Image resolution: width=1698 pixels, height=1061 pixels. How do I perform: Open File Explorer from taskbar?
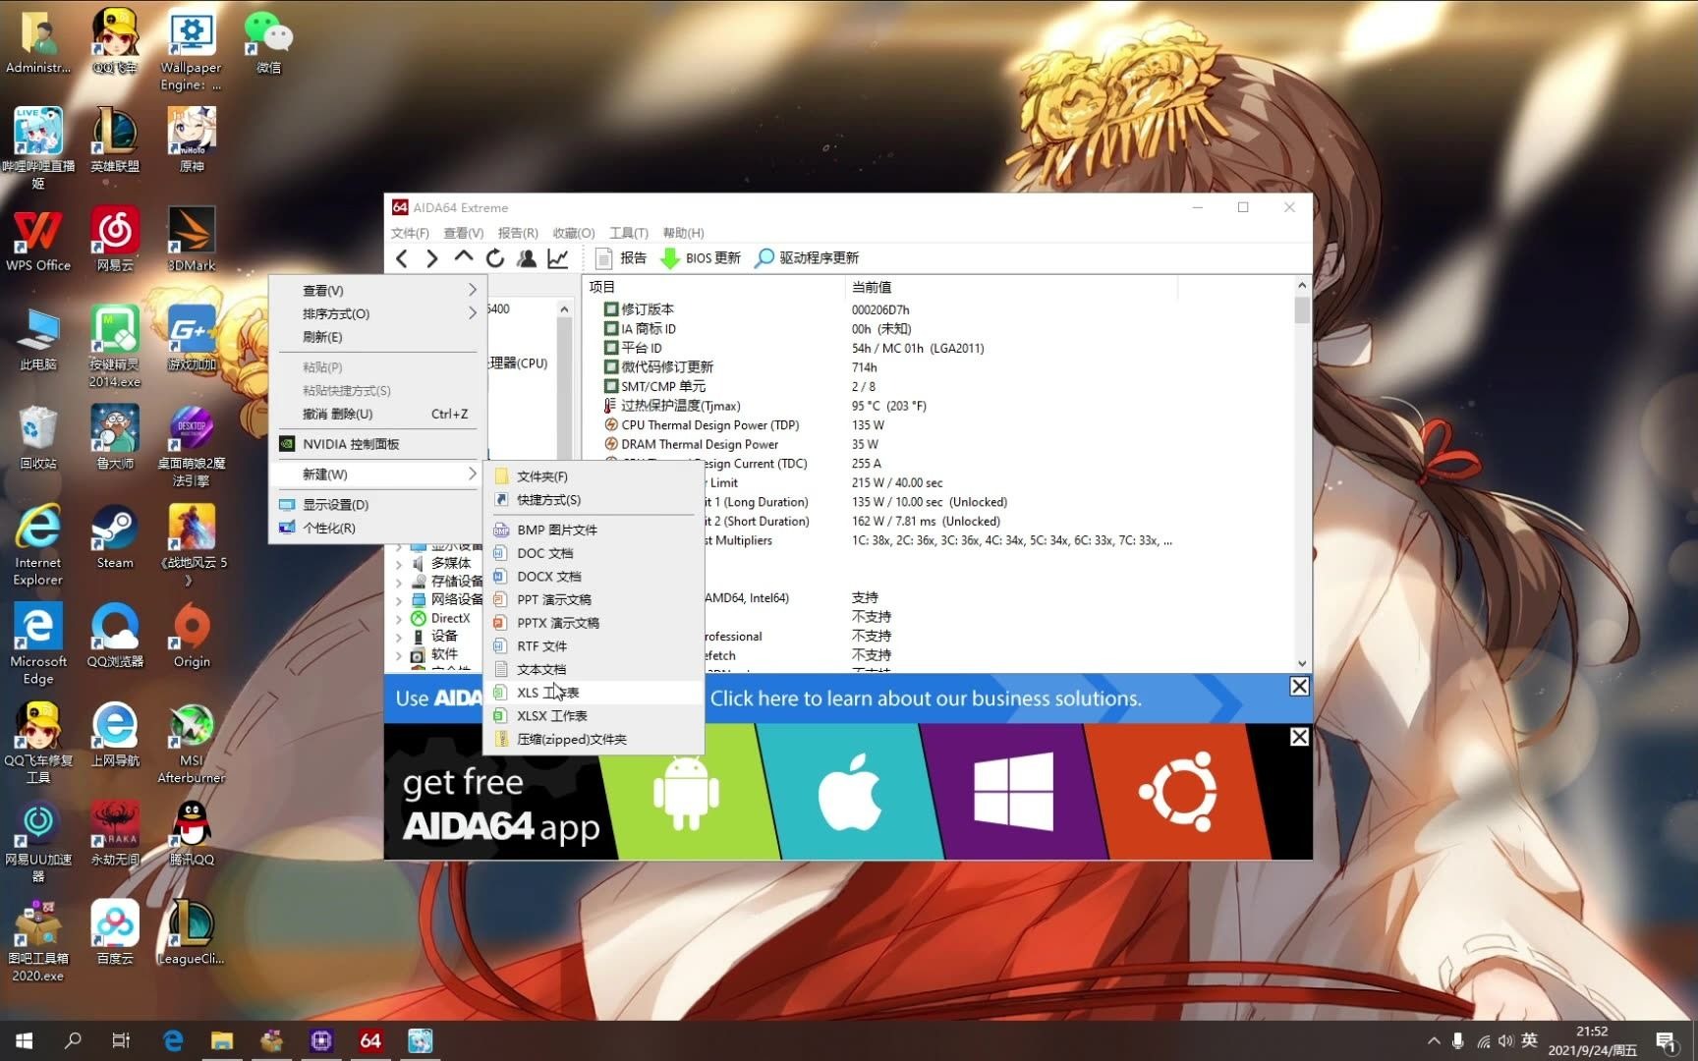click(222, 1040)
